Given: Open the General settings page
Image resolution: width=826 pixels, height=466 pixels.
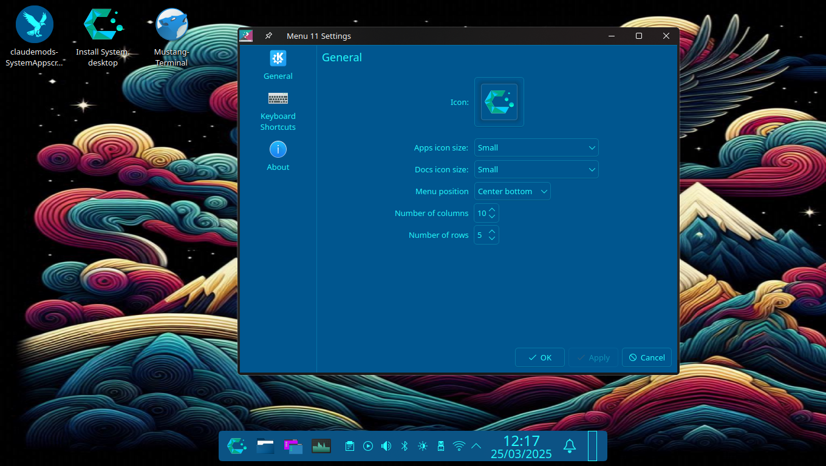Looking at the screenshot, I should [278, 66].
